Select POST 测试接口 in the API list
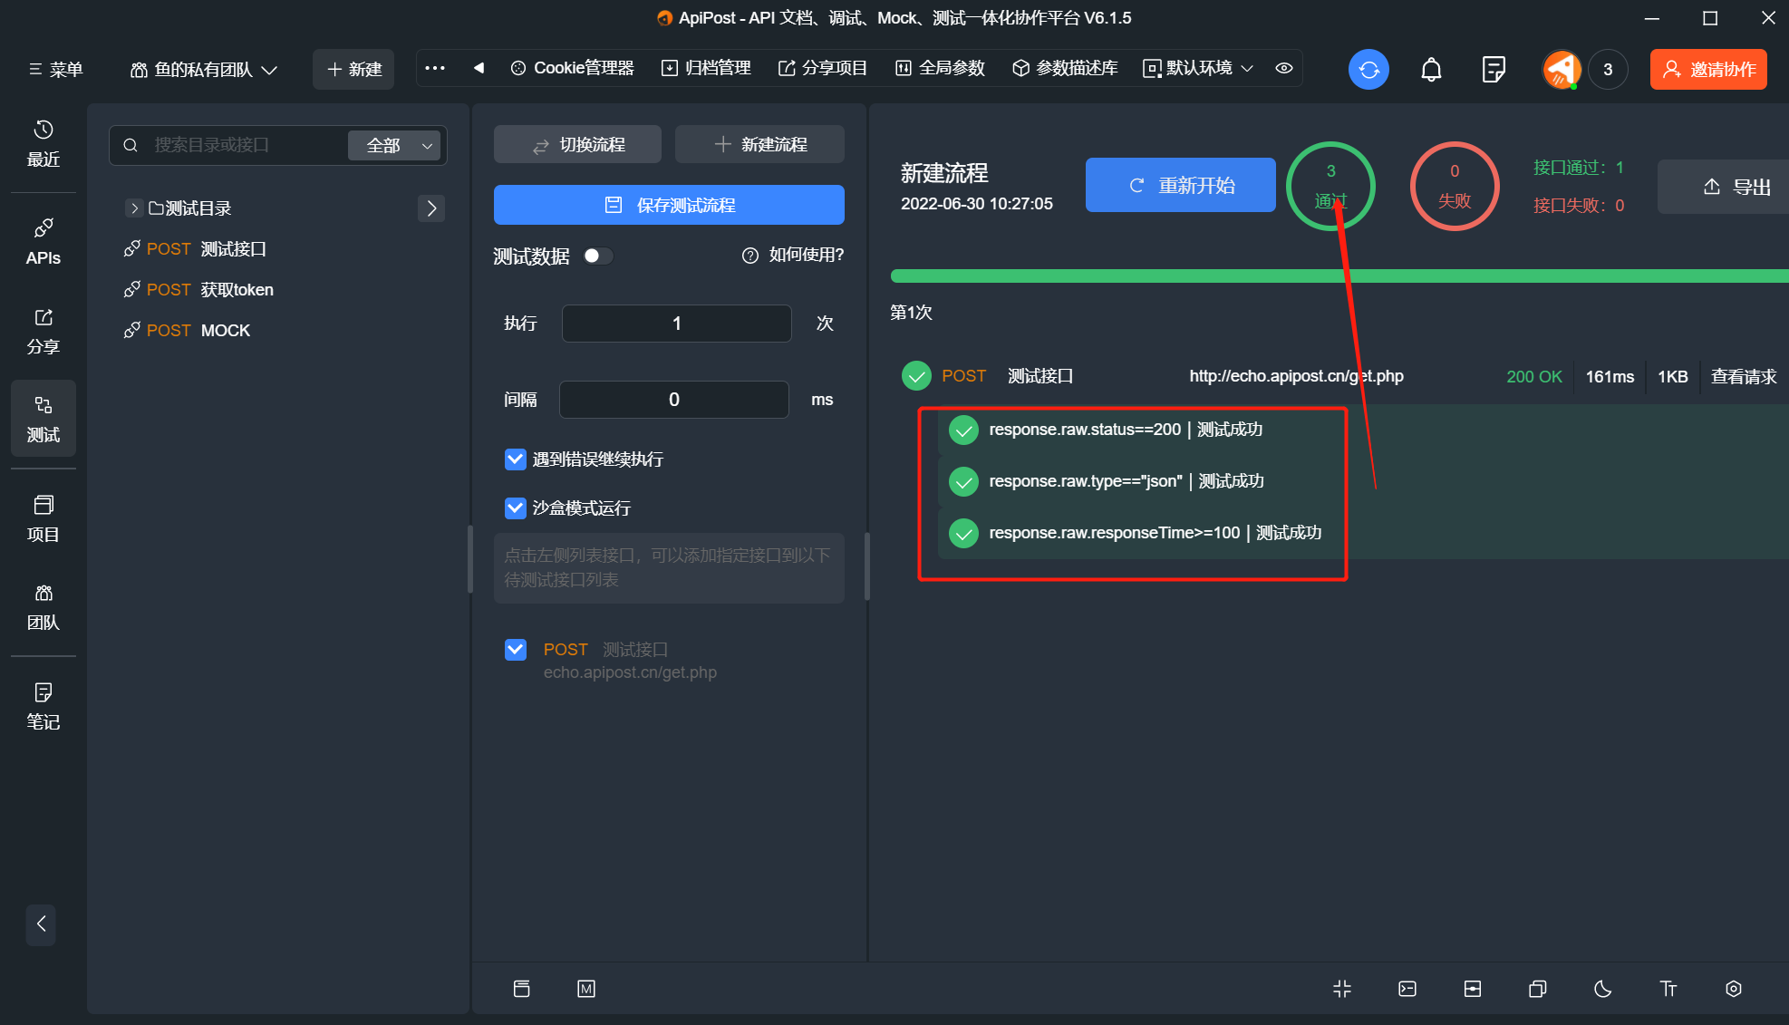Image resolution: width=1789 pixels, height=1025 pixels. pos(194,249)
